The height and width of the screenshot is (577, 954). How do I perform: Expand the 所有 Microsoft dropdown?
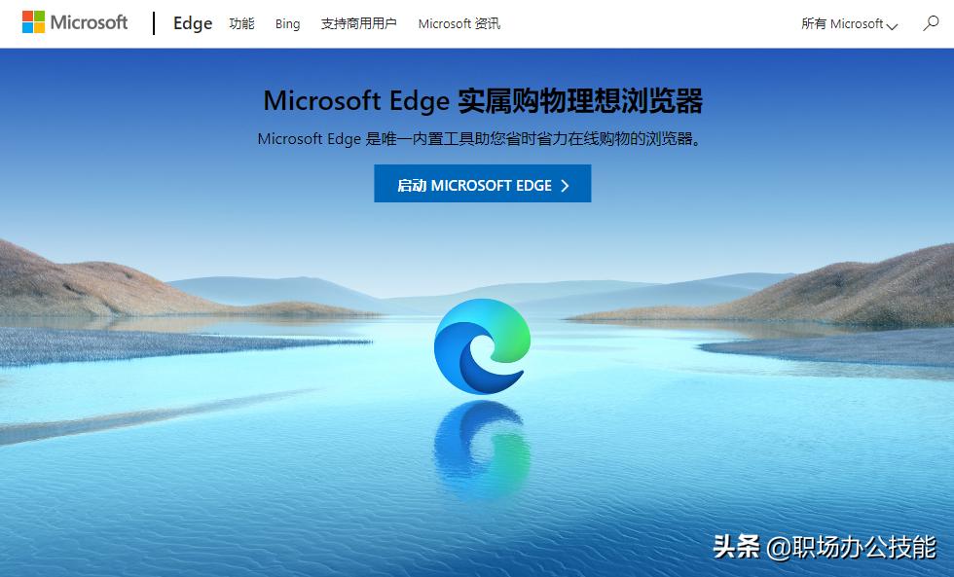coord(849,23)
